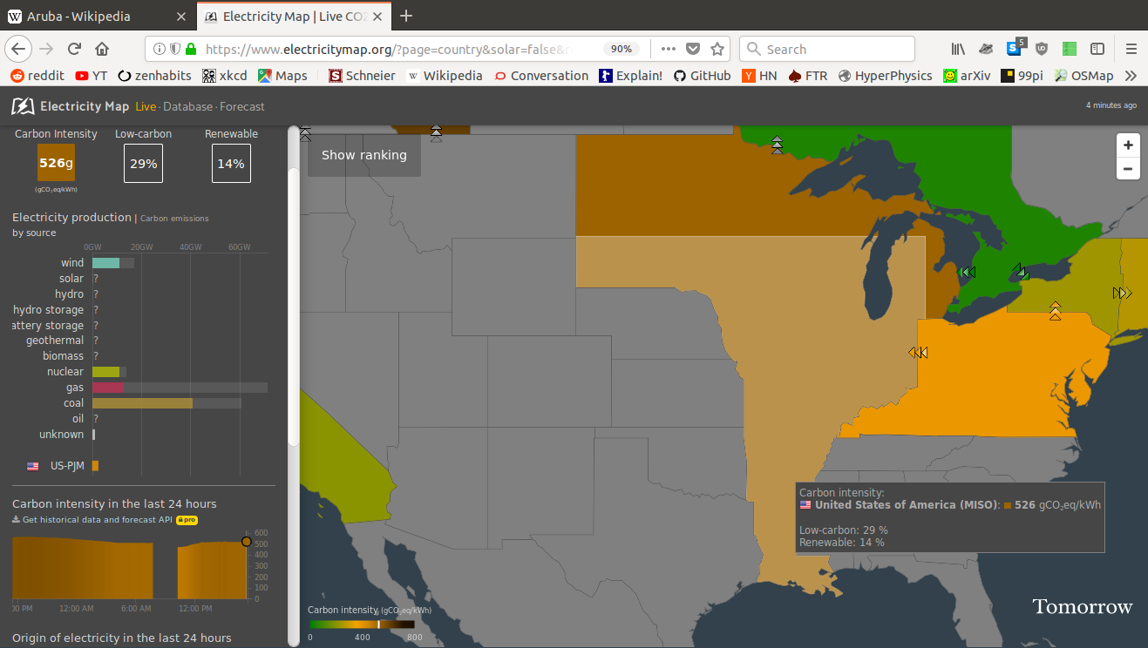Save page to Pocket
The width and height of the screenshot is (1148, 648).
pos(693,49)
